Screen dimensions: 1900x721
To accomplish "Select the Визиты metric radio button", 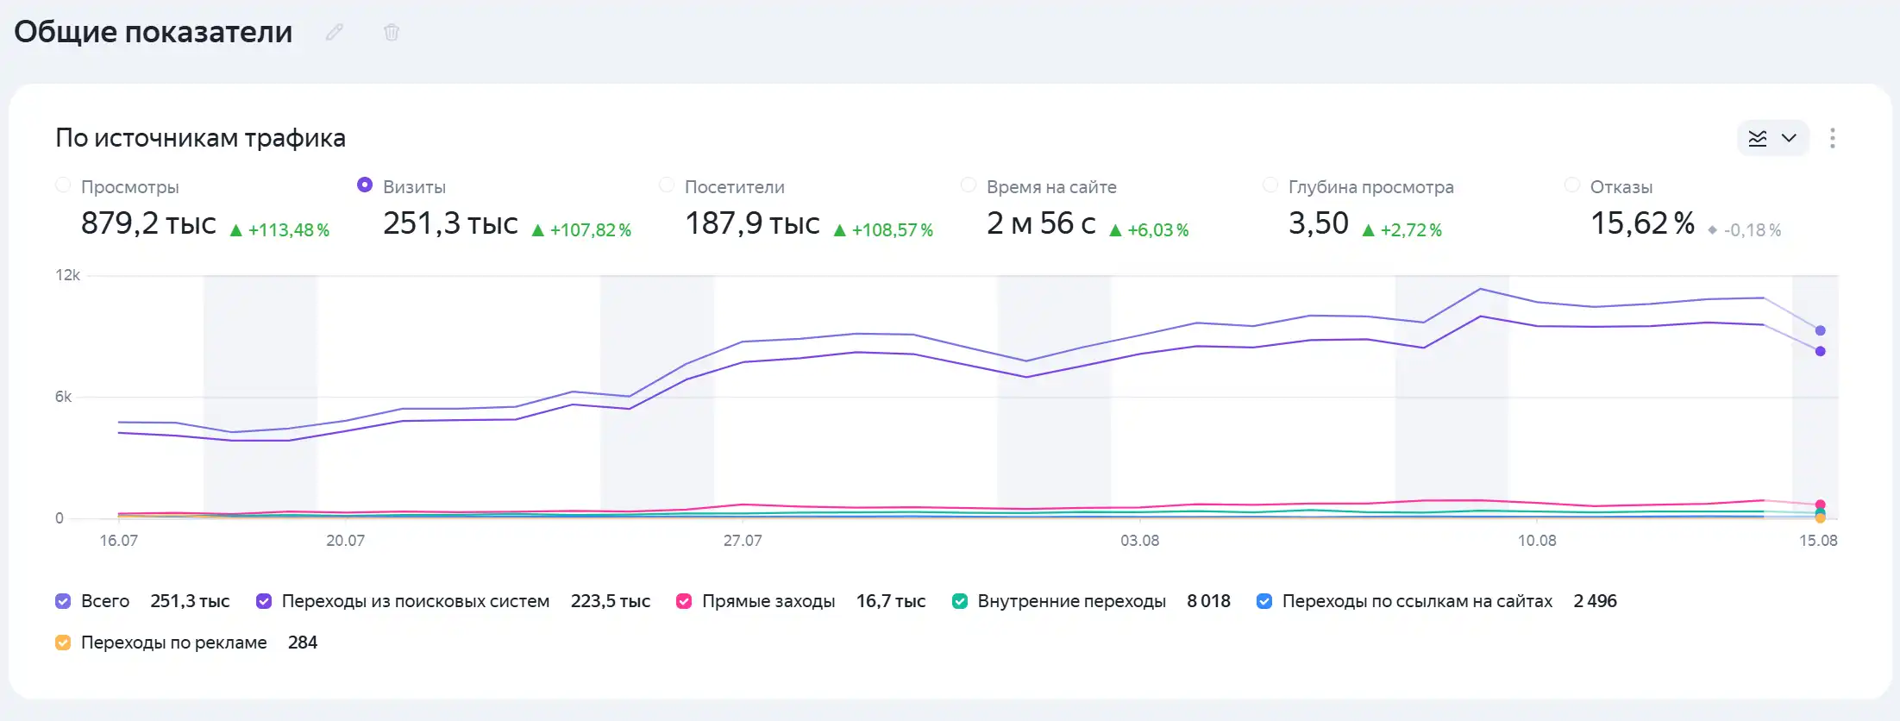I will coord(365,185).
